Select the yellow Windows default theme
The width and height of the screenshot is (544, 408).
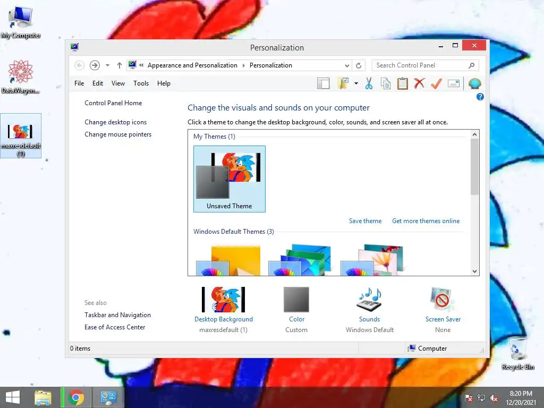[x=228, y=260]
